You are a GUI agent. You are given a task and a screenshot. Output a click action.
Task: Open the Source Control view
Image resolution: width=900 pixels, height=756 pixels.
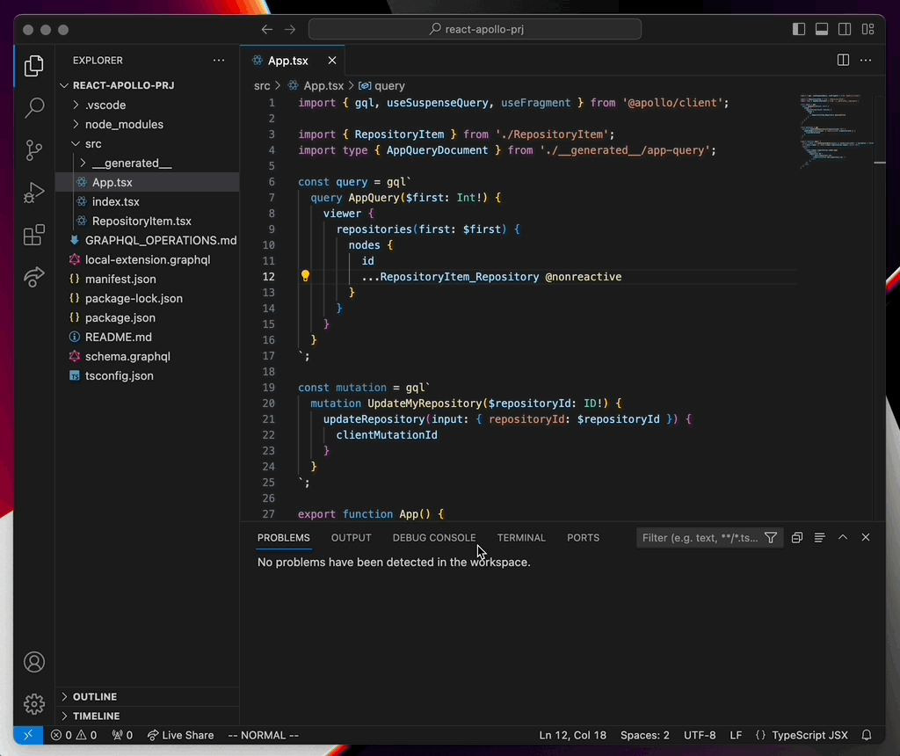(34, 150)
